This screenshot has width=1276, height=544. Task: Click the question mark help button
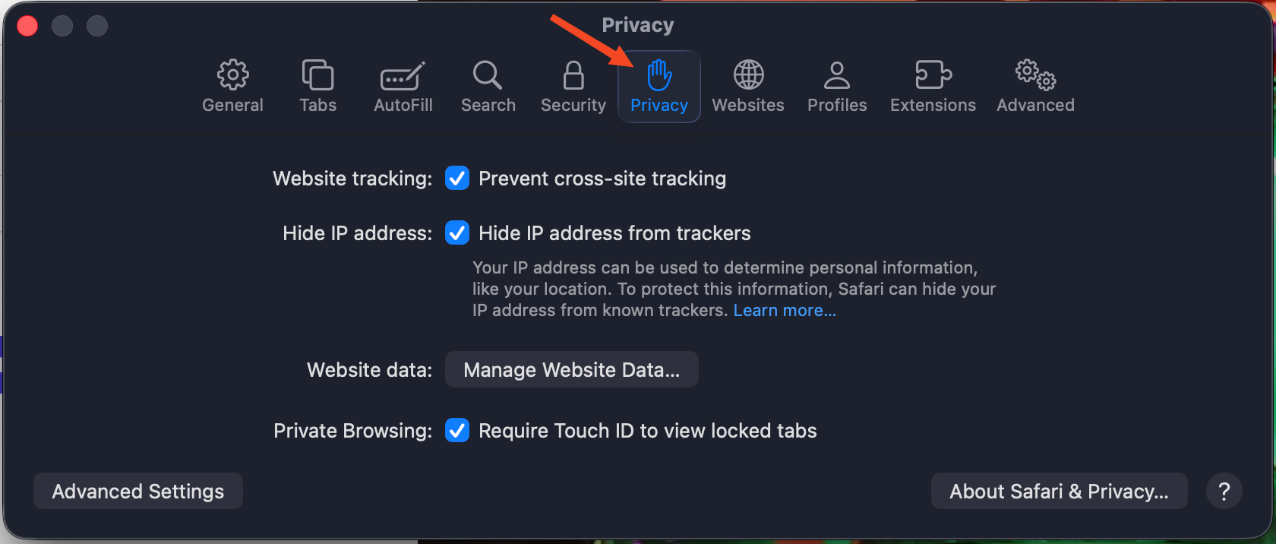1224,492
